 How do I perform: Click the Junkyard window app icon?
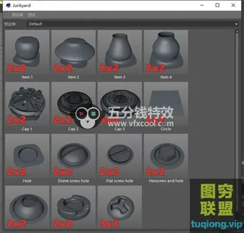[x=8, y=5]
